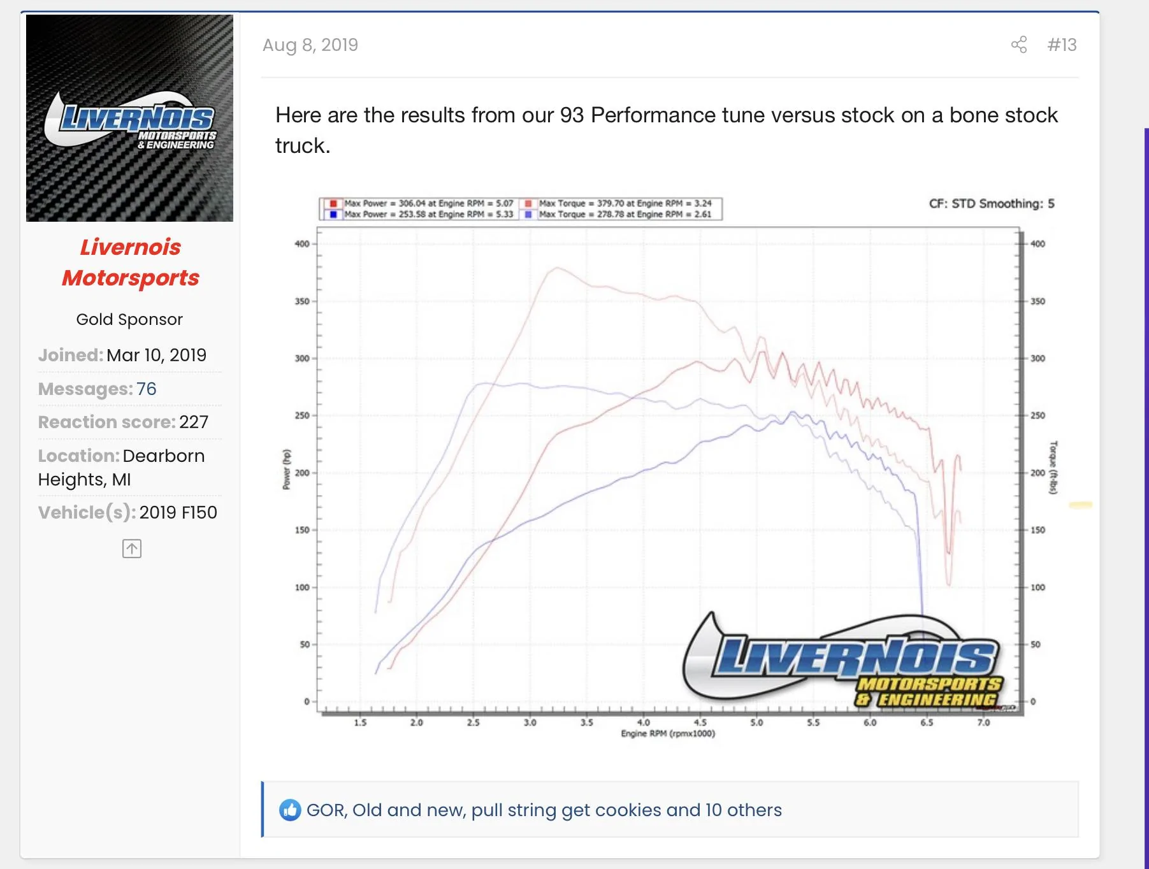Click the "Vehicle(s): 2019 F150" text
Viewport: 1149px width, 869px height.
click(127, 512)
